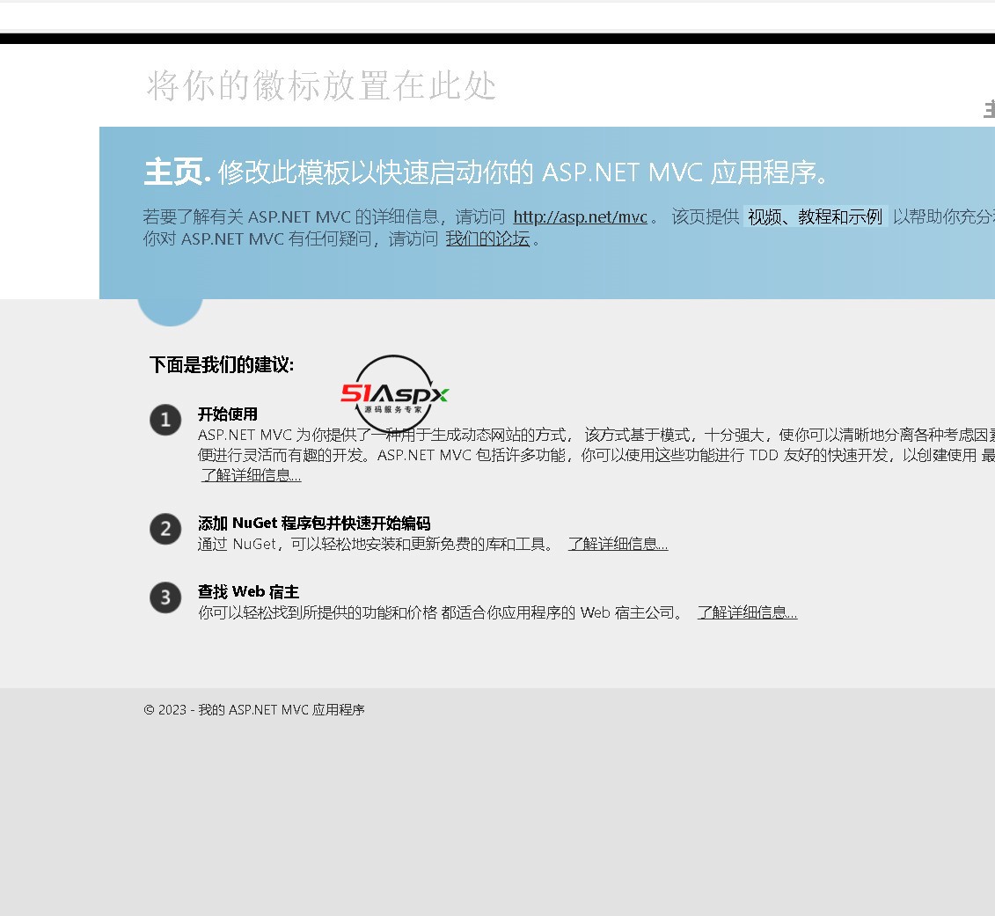The height and width of the screenshot is (916, 995).
Task: Open the 我们的论坛 forum link
Action: click(x=487, y=238)
